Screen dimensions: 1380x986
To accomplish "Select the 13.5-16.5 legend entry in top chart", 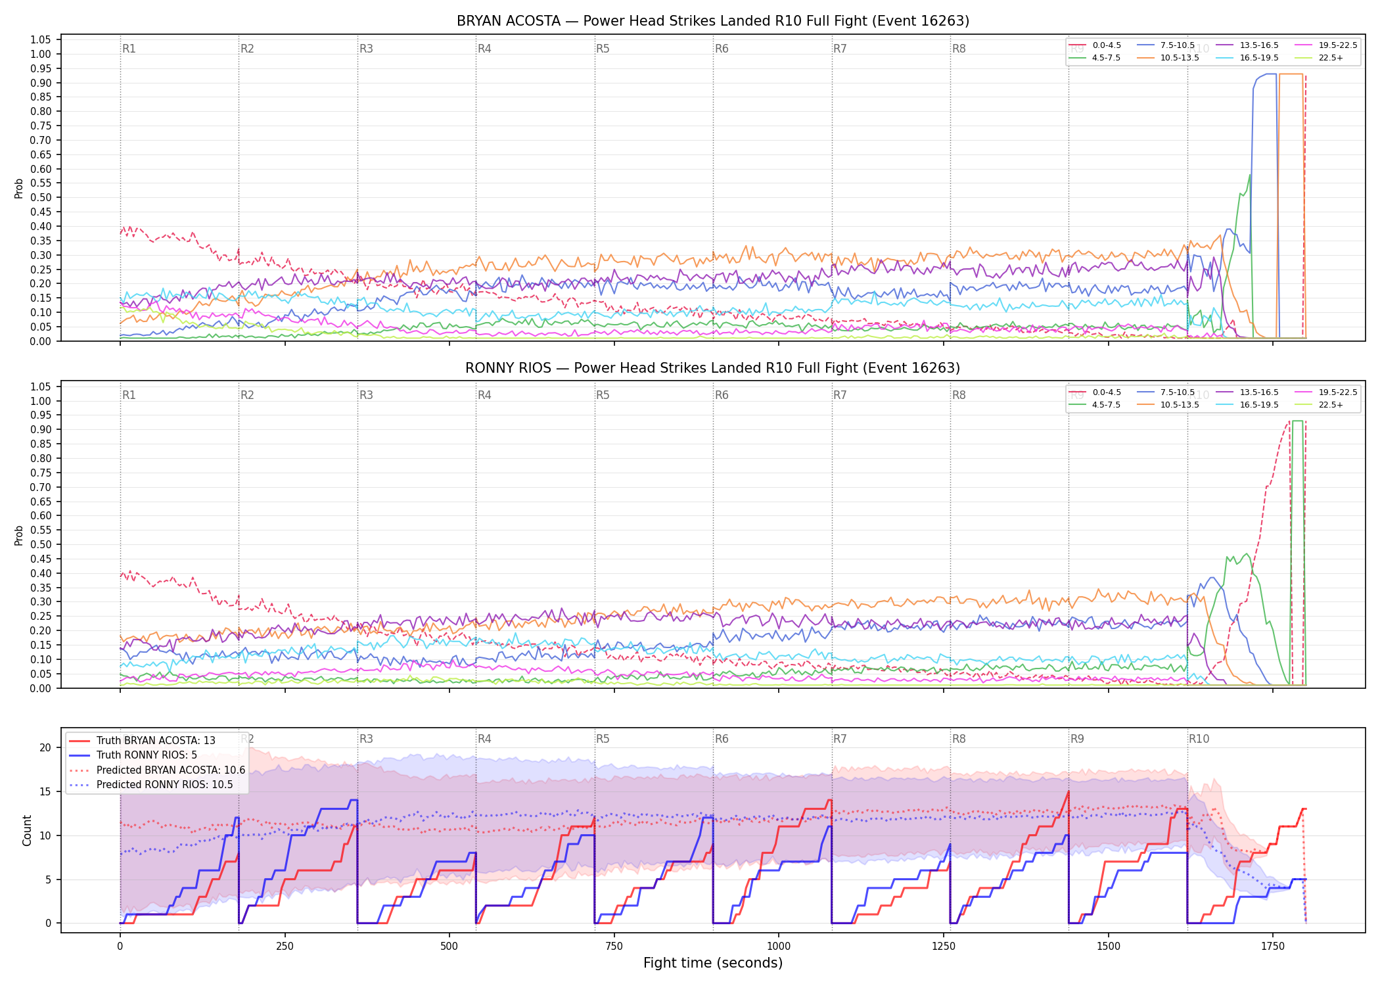I will (x=1248, y=45).
